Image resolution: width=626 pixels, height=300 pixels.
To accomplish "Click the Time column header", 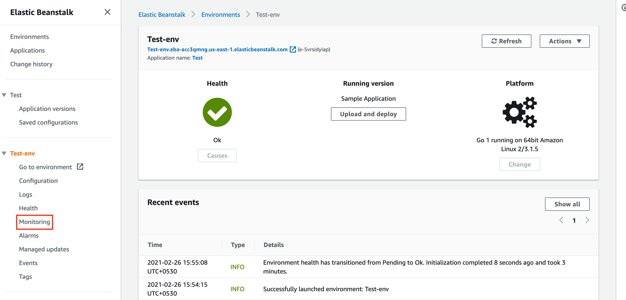I will coord(155,245).
